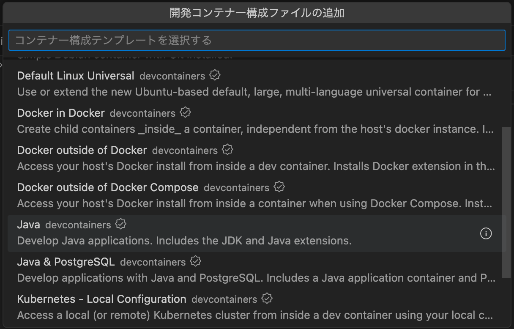Click the verified badge next to Docker in Docker
Viewport: 514px width, 329px height.
[185, 112]
